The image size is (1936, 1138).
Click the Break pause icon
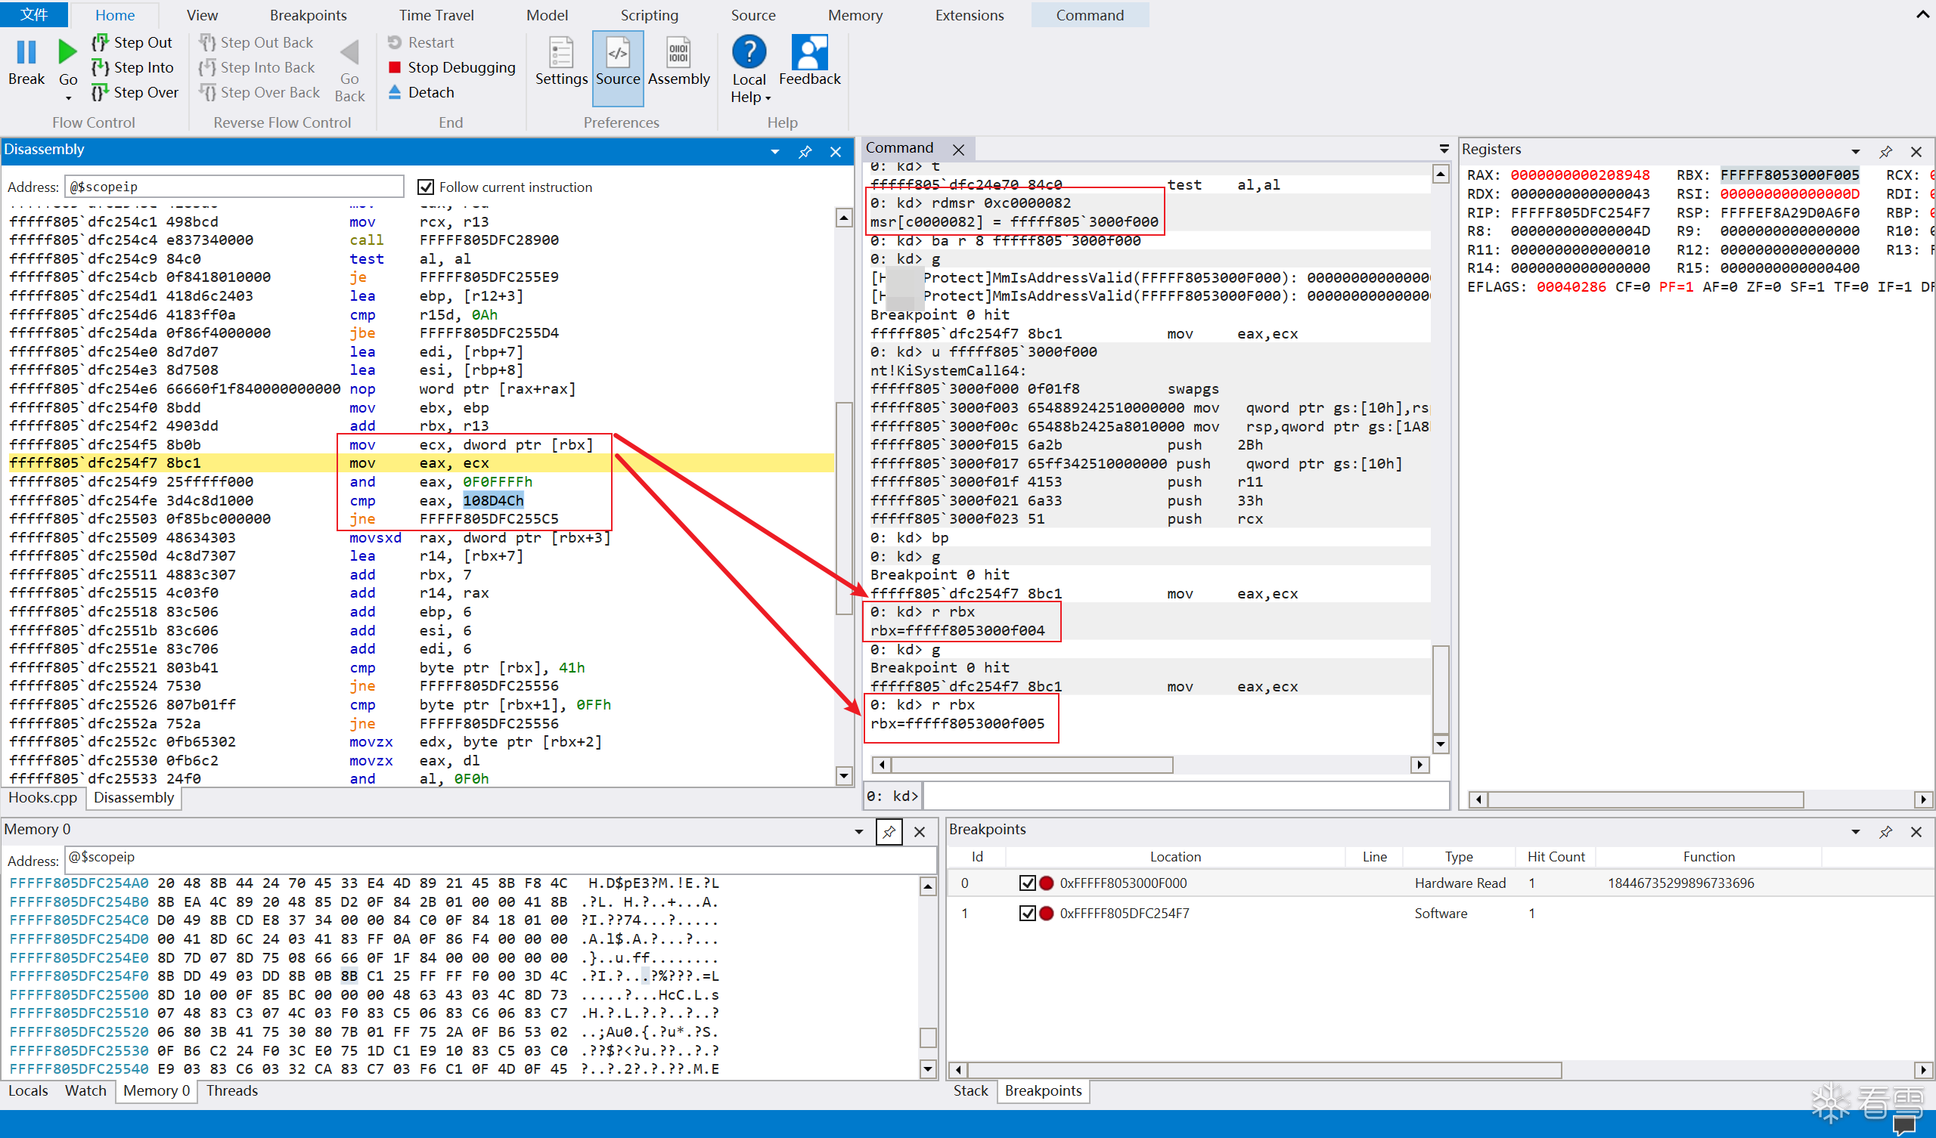coord(26,54)
